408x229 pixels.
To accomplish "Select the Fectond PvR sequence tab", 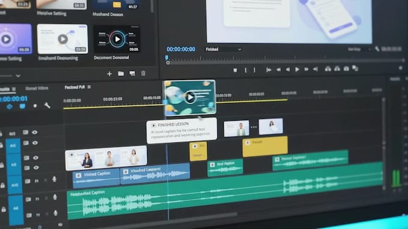I will coord(74,87).
